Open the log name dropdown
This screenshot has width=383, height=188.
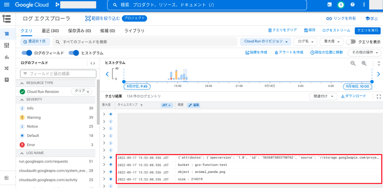tap(305, 41)
